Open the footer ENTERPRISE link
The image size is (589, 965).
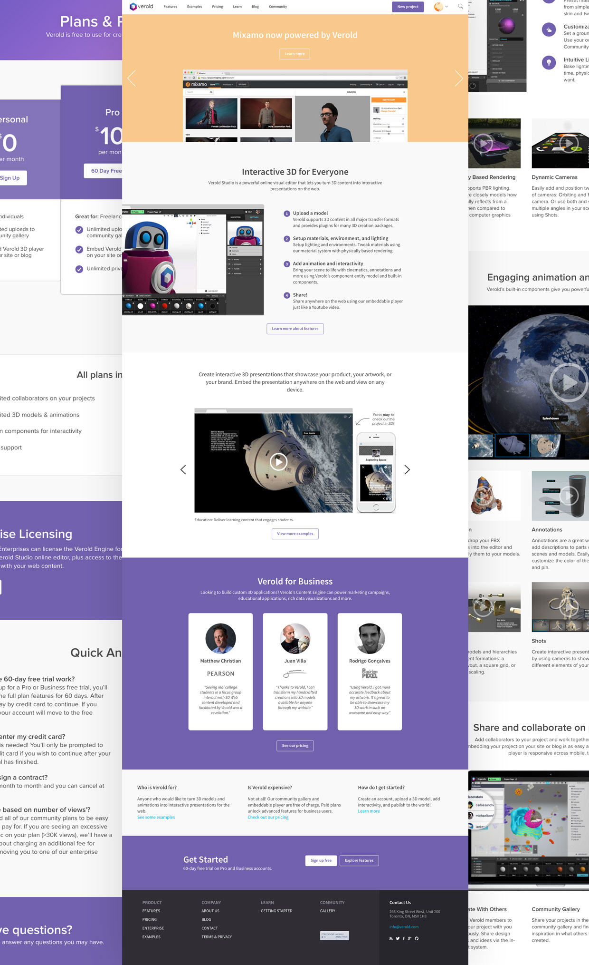(153, 928)
